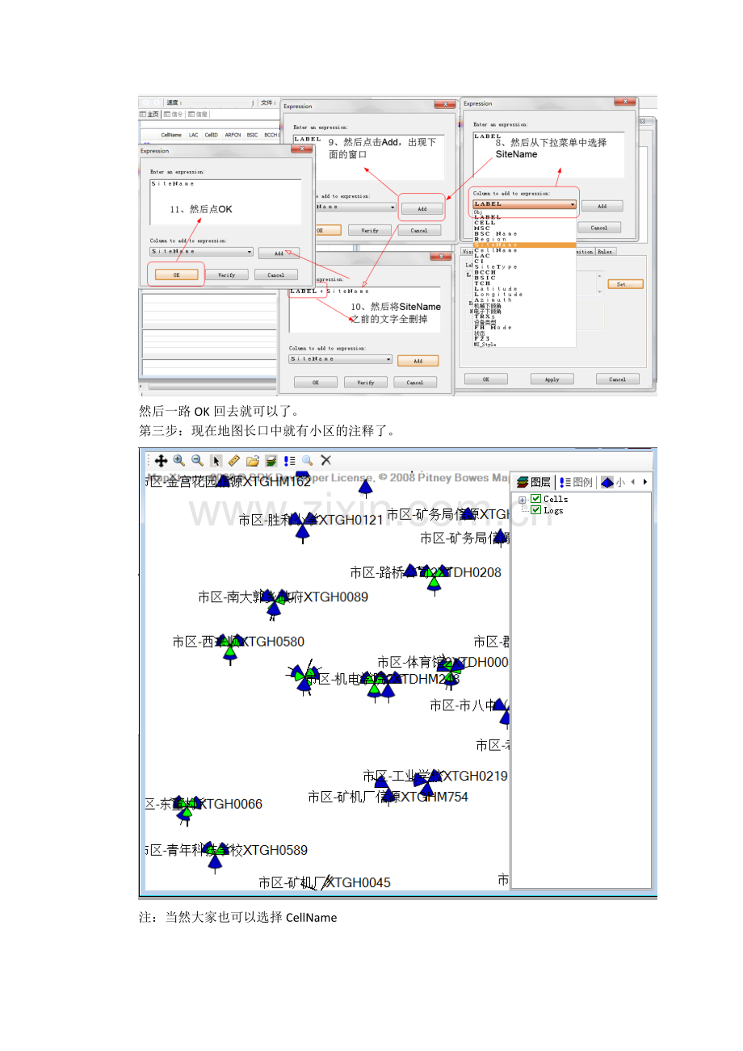Click the Zoom Out magnifier icon
Viewport: 743px width, 1051px height.
[197, 460]
